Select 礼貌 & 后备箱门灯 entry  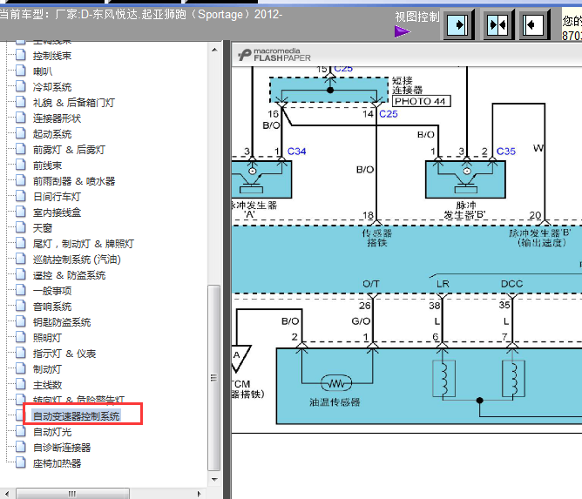[x=74, y=103]
